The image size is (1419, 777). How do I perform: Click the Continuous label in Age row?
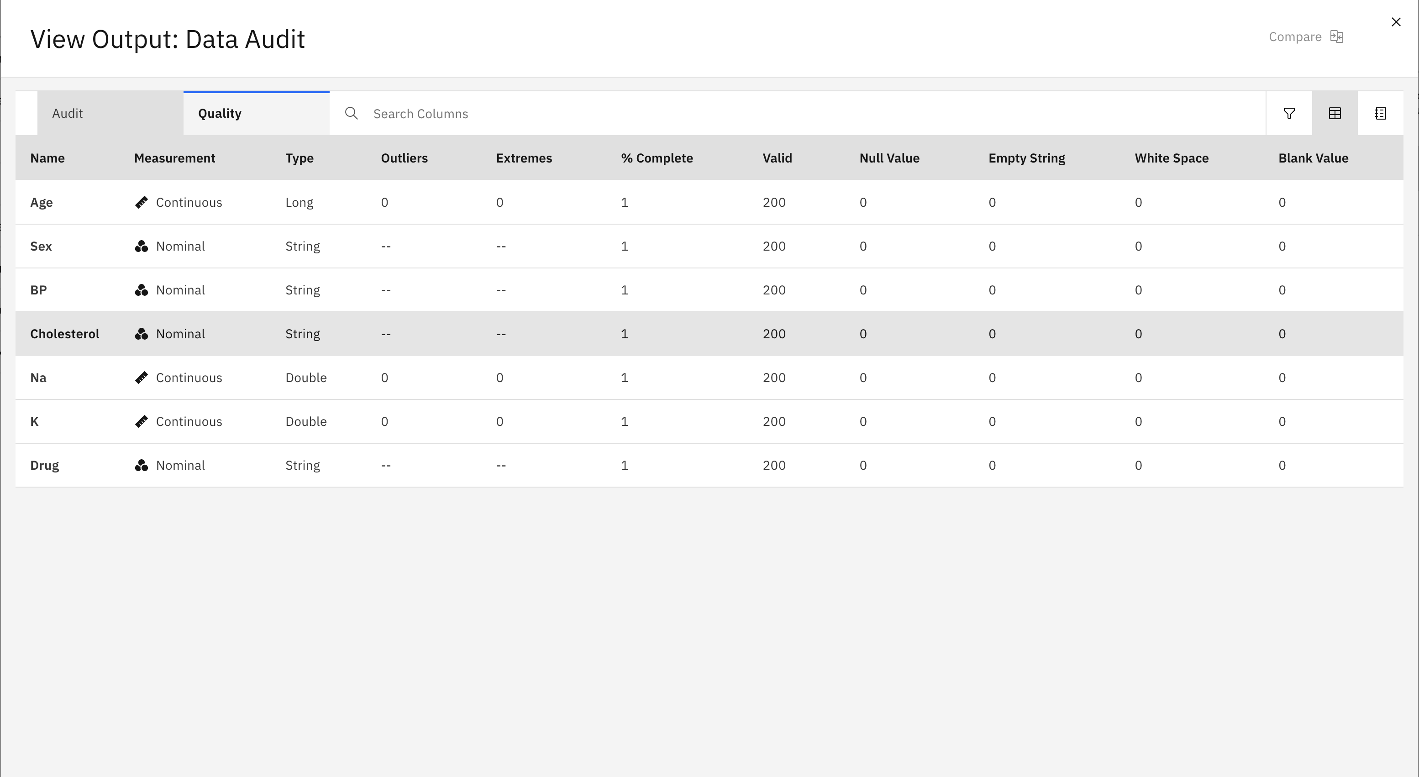[189, 202]
